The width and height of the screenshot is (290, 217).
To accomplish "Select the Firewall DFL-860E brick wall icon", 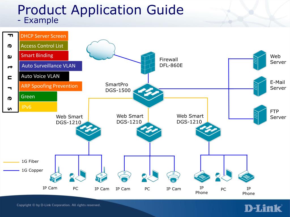I will [x=148, y=63].
